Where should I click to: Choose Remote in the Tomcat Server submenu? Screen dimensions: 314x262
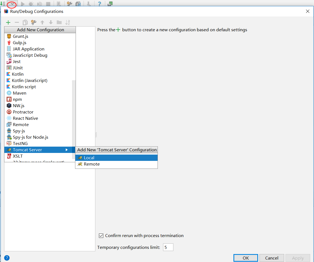point(116,164)
